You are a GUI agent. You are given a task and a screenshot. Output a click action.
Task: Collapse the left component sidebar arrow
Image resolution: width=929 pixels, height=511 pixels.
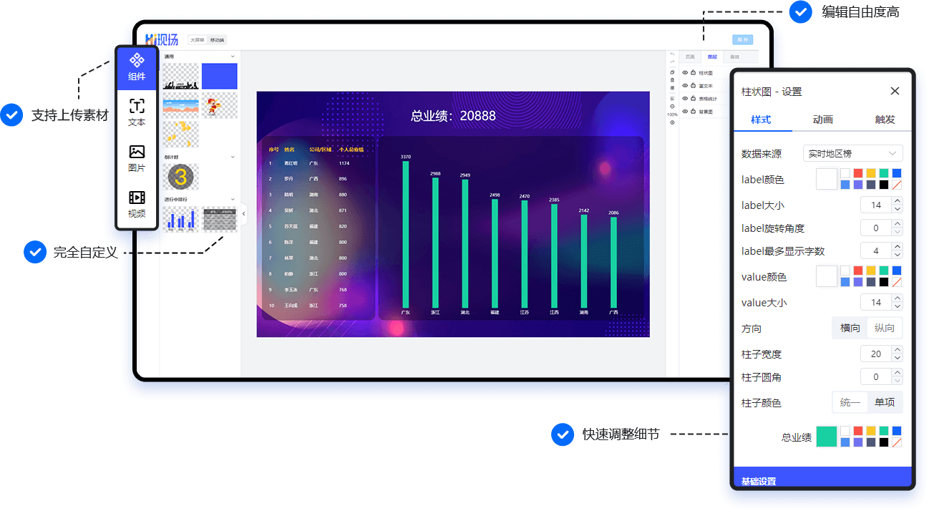pyautogui.click(x=243, y=213)
